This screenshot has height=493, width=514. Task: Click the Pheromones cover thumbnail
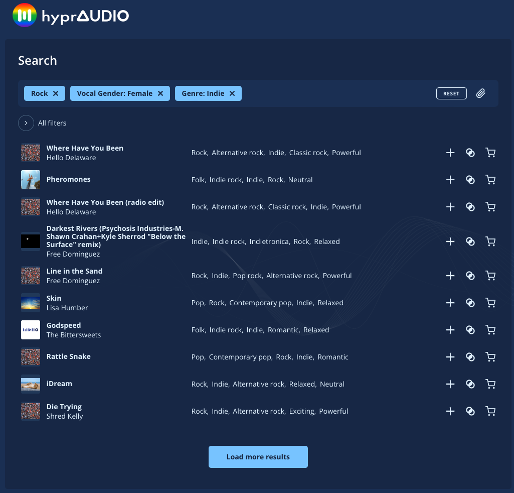pyautogui.click(x=31, y=180)
